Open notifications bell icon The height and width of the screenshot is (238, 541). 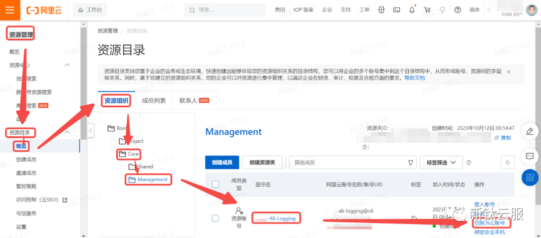tap(412, 10)
